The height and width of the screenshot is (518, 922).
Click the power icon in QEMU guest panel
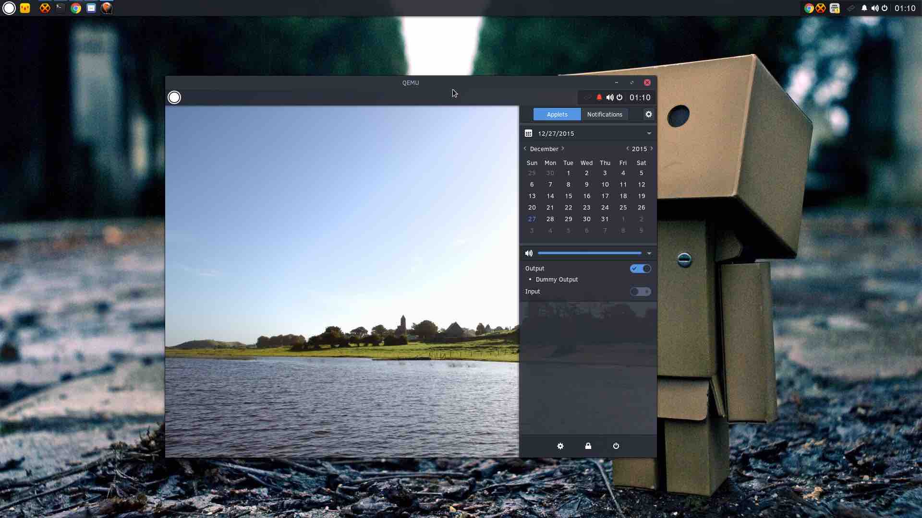tap(619, 97)
